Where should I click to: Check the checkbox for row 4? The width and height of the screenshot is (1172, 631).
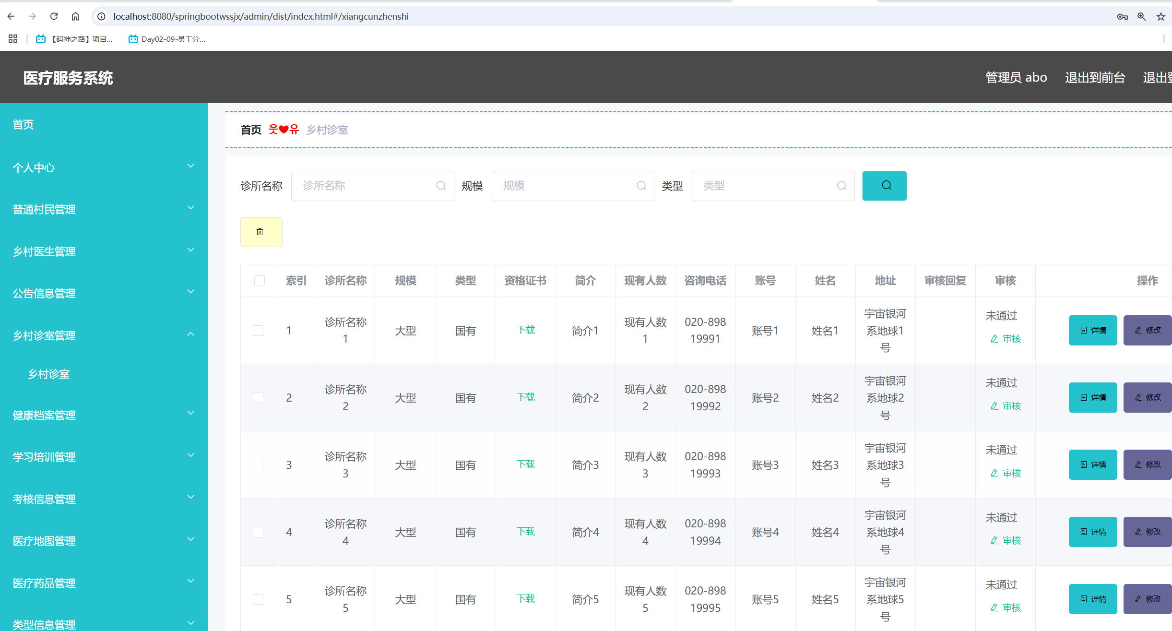[x=258, y=532]
